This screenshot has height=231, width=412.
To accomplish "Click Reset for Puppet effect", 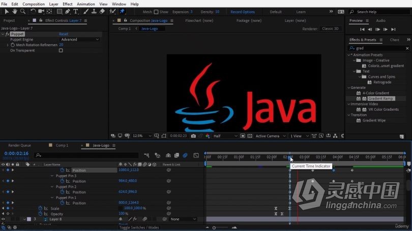I will click(x=64, y=34).
